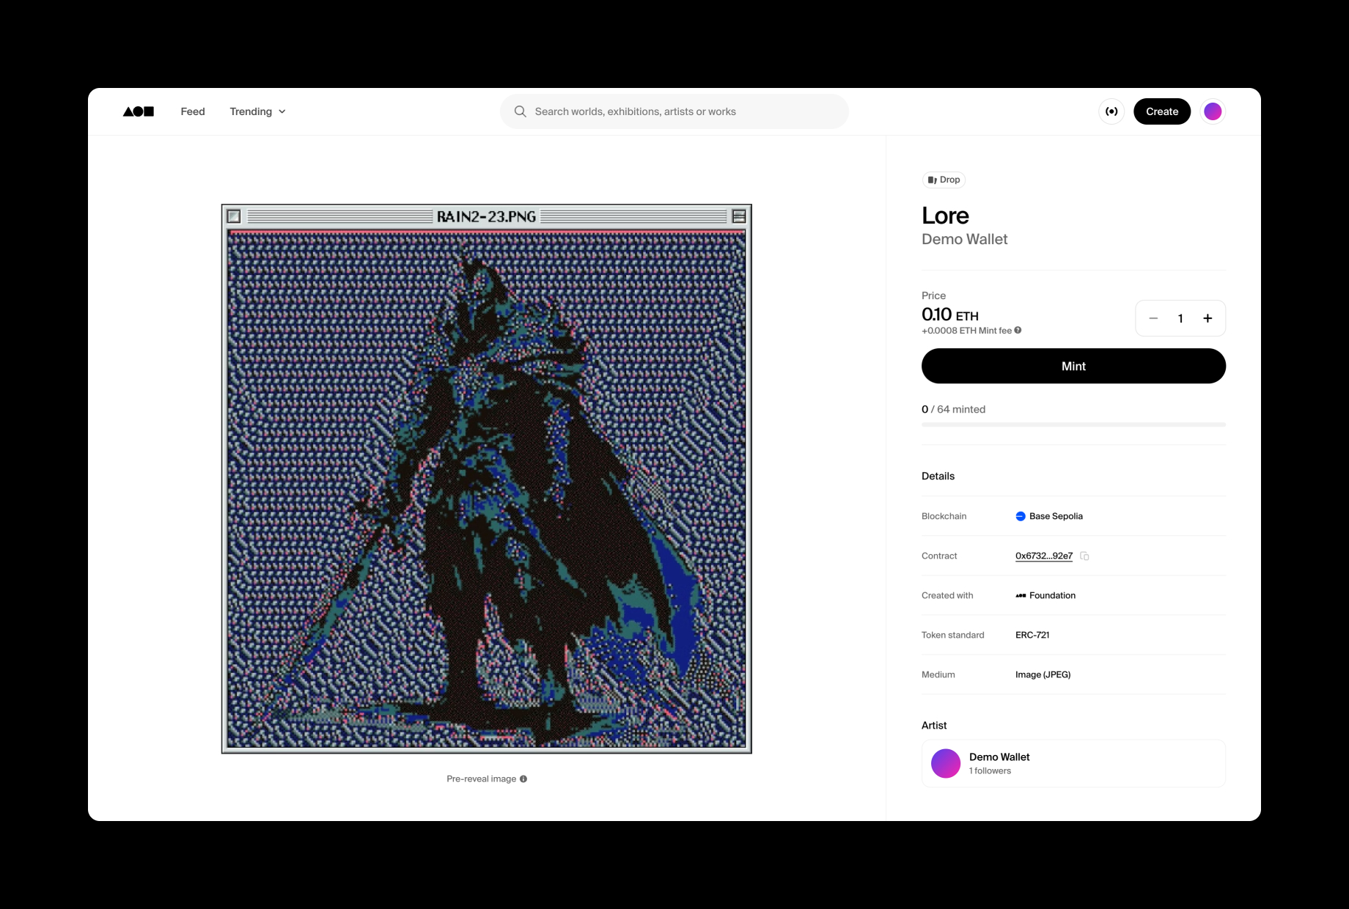Click the Foundation logo in the header
Image resolution: width=1349 pixels, height=909 pixels.
pyautogui.click(x=139, y=111)
